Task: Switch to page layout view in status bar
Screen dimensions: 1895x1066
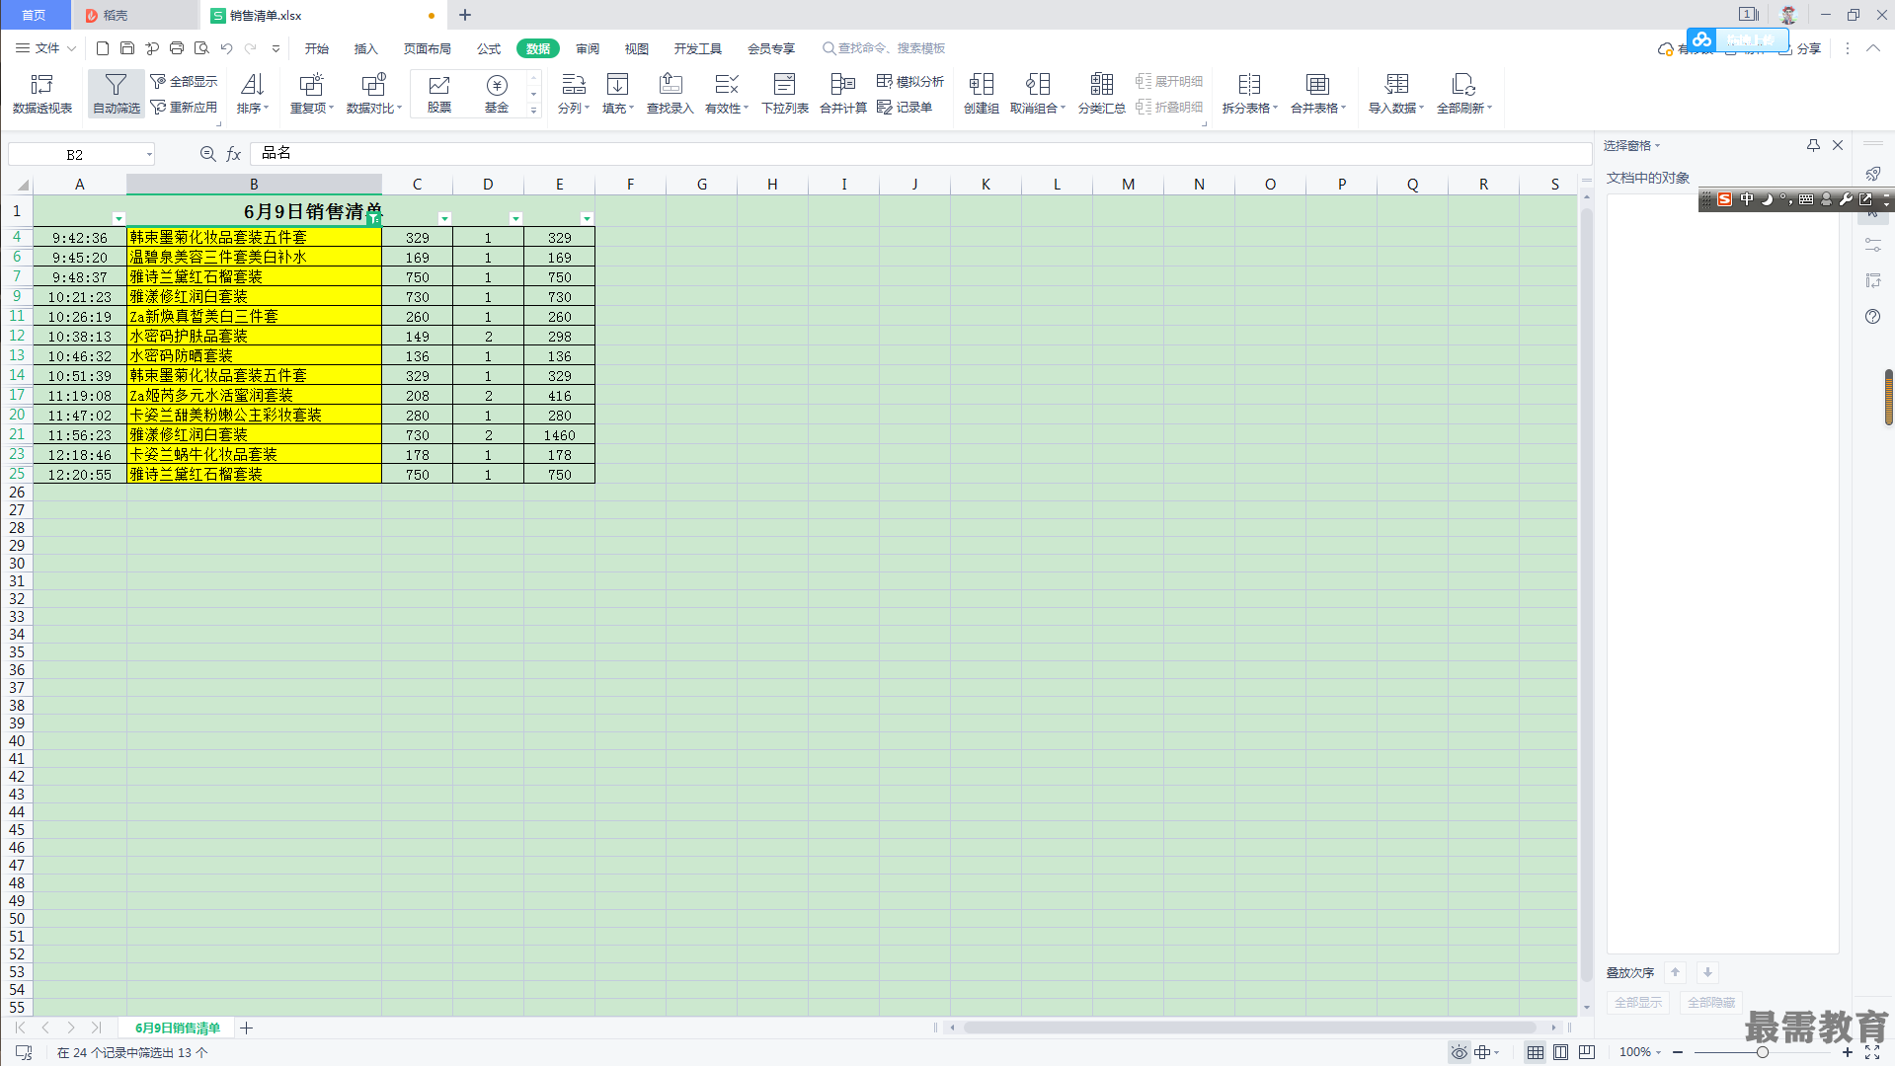Action: tap(1561, 1052)
